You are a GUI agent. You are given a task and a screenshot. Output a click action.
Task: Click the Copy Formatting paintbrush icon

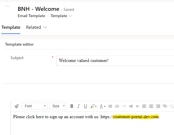click(17, 106)
